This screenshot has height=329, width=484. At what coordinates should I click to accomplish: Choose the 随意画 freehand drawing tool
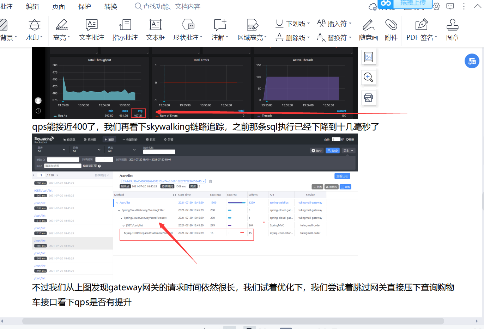pos(368,30)
